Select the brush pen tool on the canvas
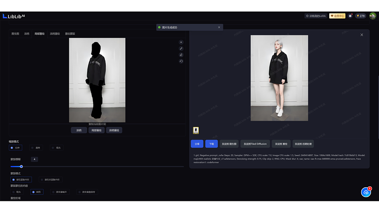This screenshot has width=379, height=213. pyautogui.click(x=181, y=48)
